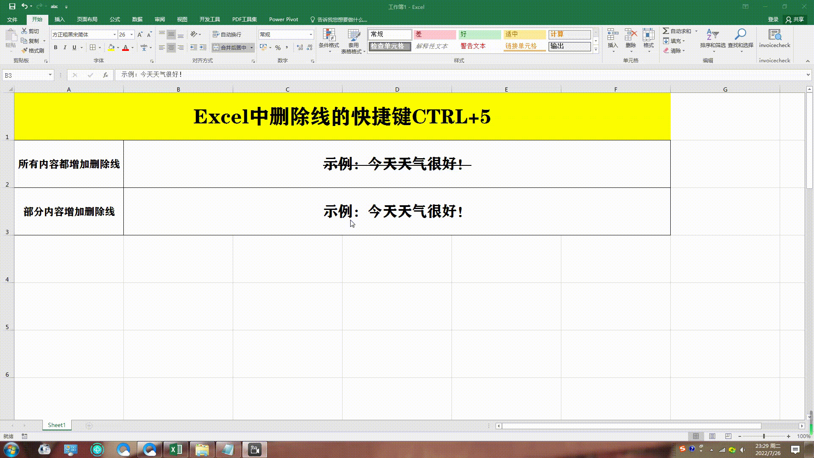Screen dimensions: 814x458
Task: Click AutoSum (自动求和) sigma button
Action: (677, 31)
